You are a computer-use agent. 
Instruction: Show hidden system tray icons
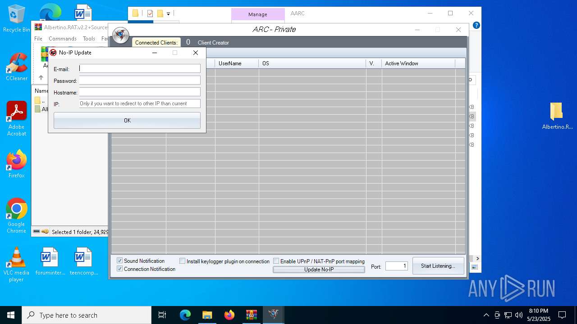pos(486,315)
